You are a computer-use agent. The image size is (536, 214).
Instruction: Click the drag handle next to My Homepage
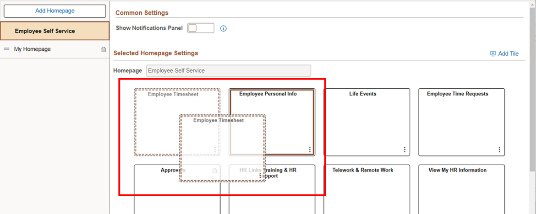tap(6, 49)
